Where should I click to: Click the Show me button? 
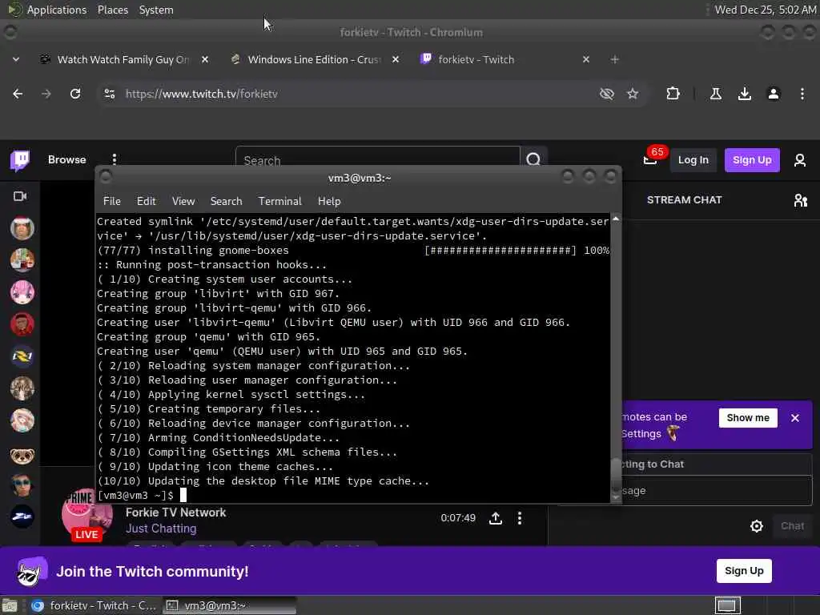(x=748, y=418)
